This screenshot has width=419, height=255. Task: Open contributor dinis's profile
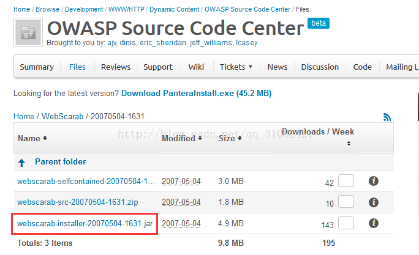[127, 43]
